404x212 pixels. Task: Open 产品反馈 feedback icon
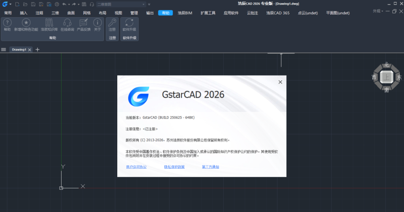click(83, 23)
